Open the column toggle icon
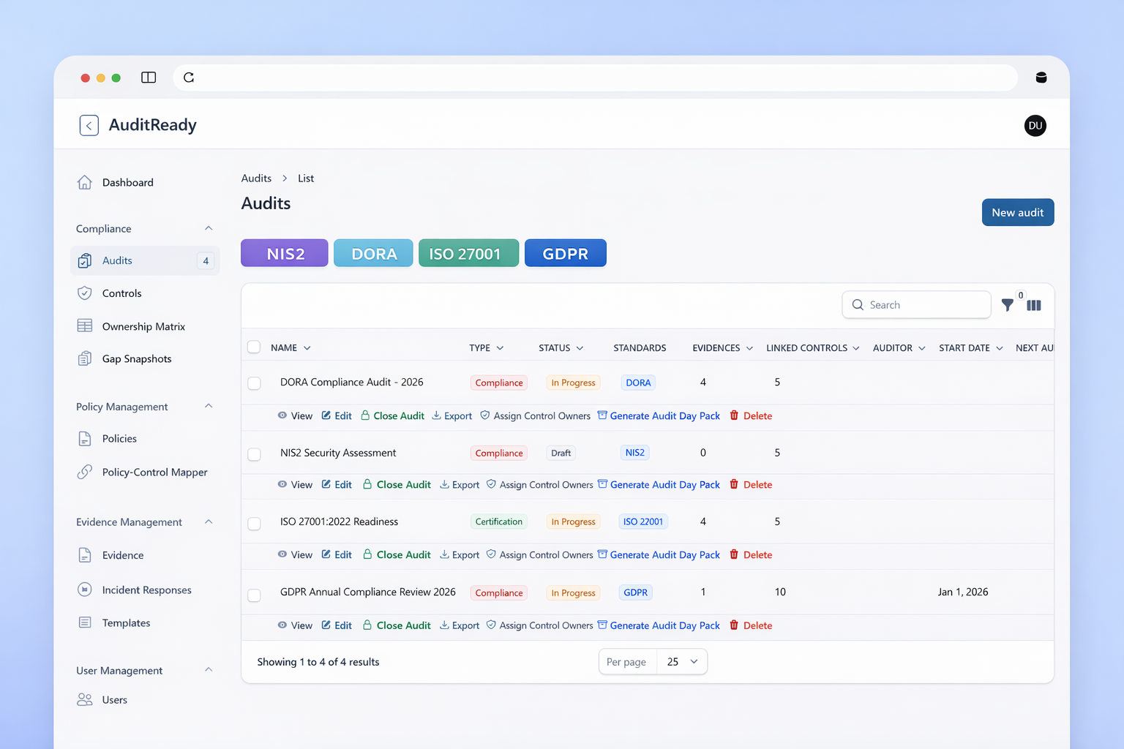This screenshot has width=1124, height=749. [1033, 305]
